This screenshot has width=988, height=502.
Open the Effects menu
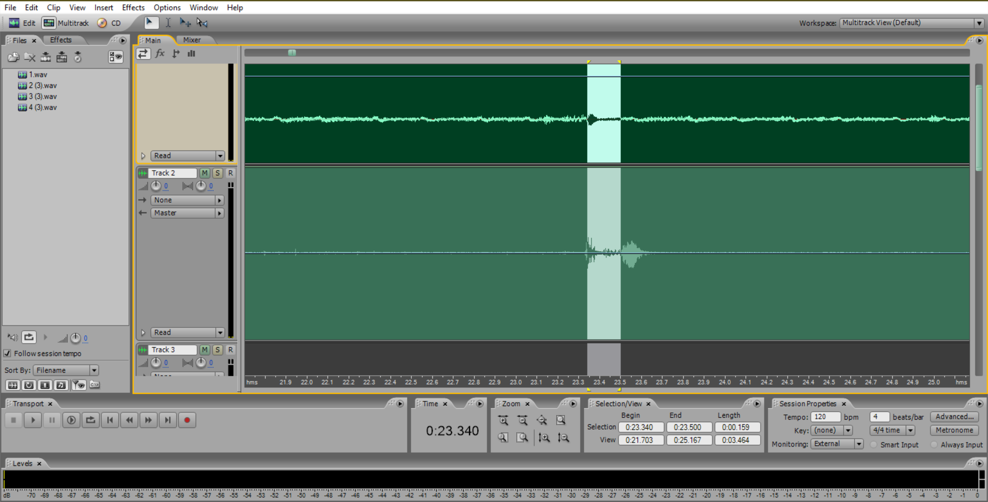pos(133,7)
